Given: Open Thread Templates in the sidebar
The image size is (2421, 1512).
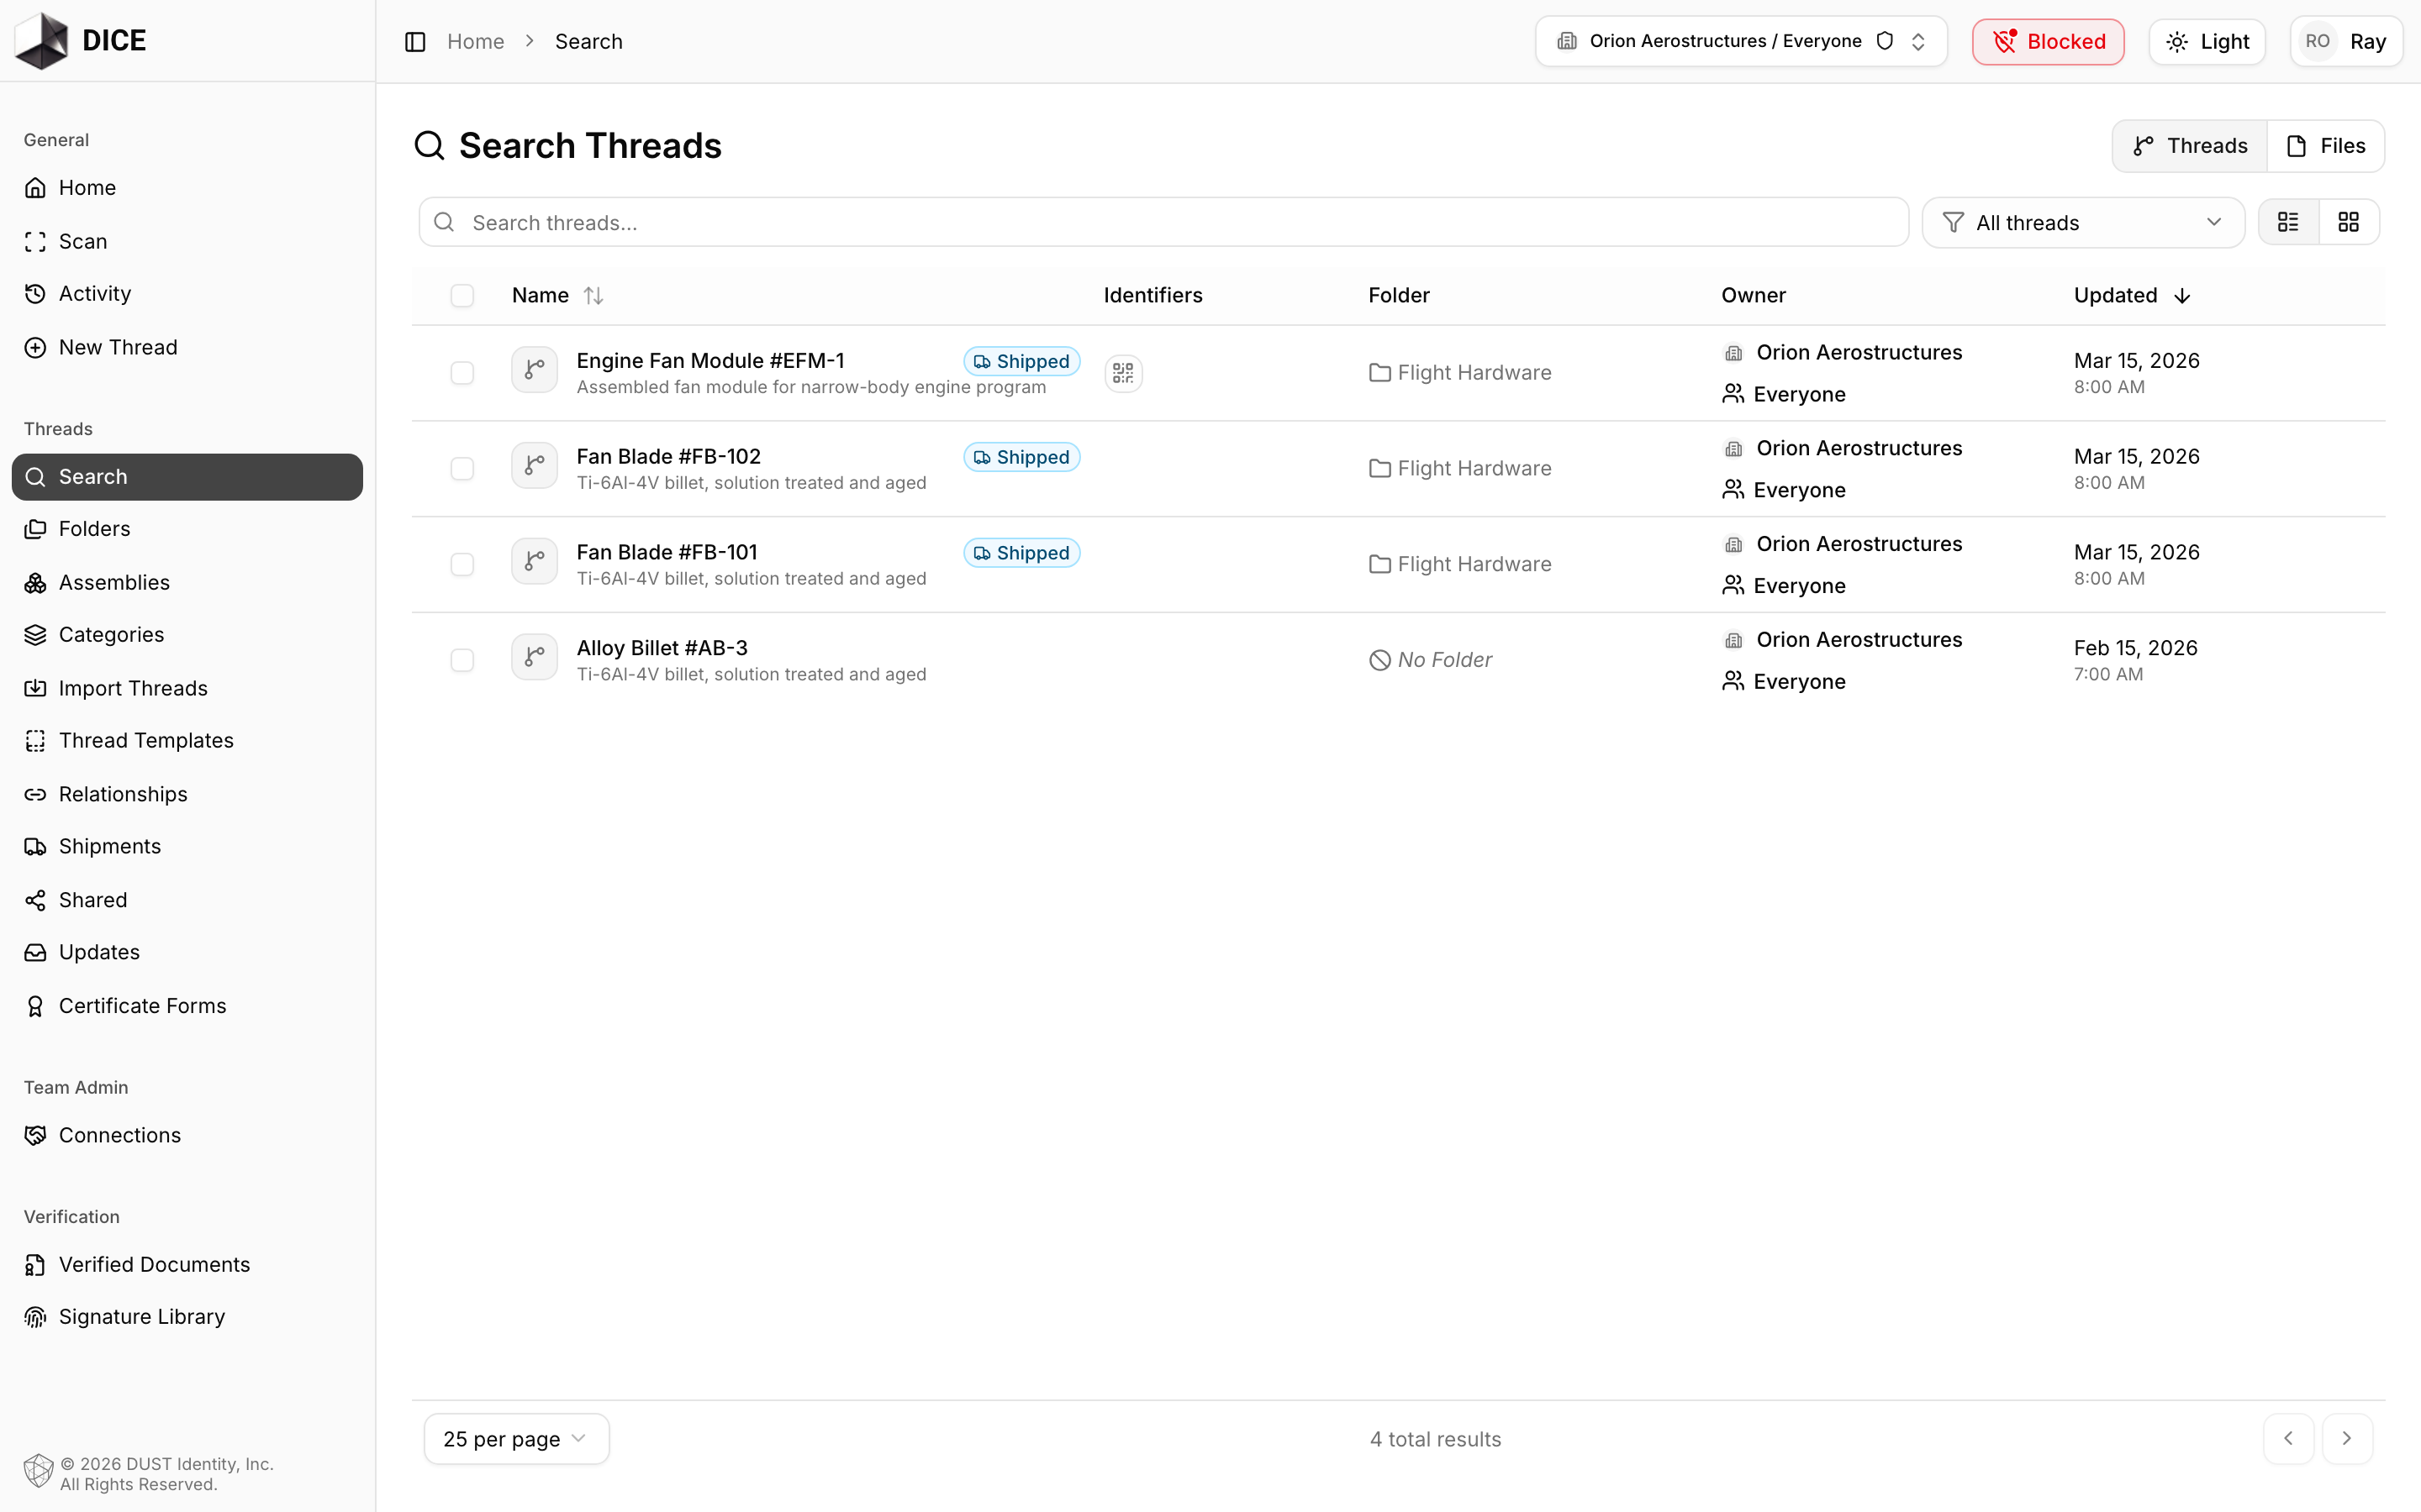Looking at the screenshot, I should point(187,741).
